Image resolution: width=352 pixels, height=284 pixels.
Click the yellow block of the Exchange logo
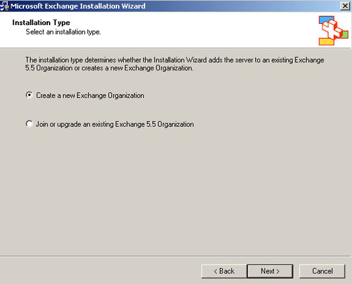click(326, 41)
